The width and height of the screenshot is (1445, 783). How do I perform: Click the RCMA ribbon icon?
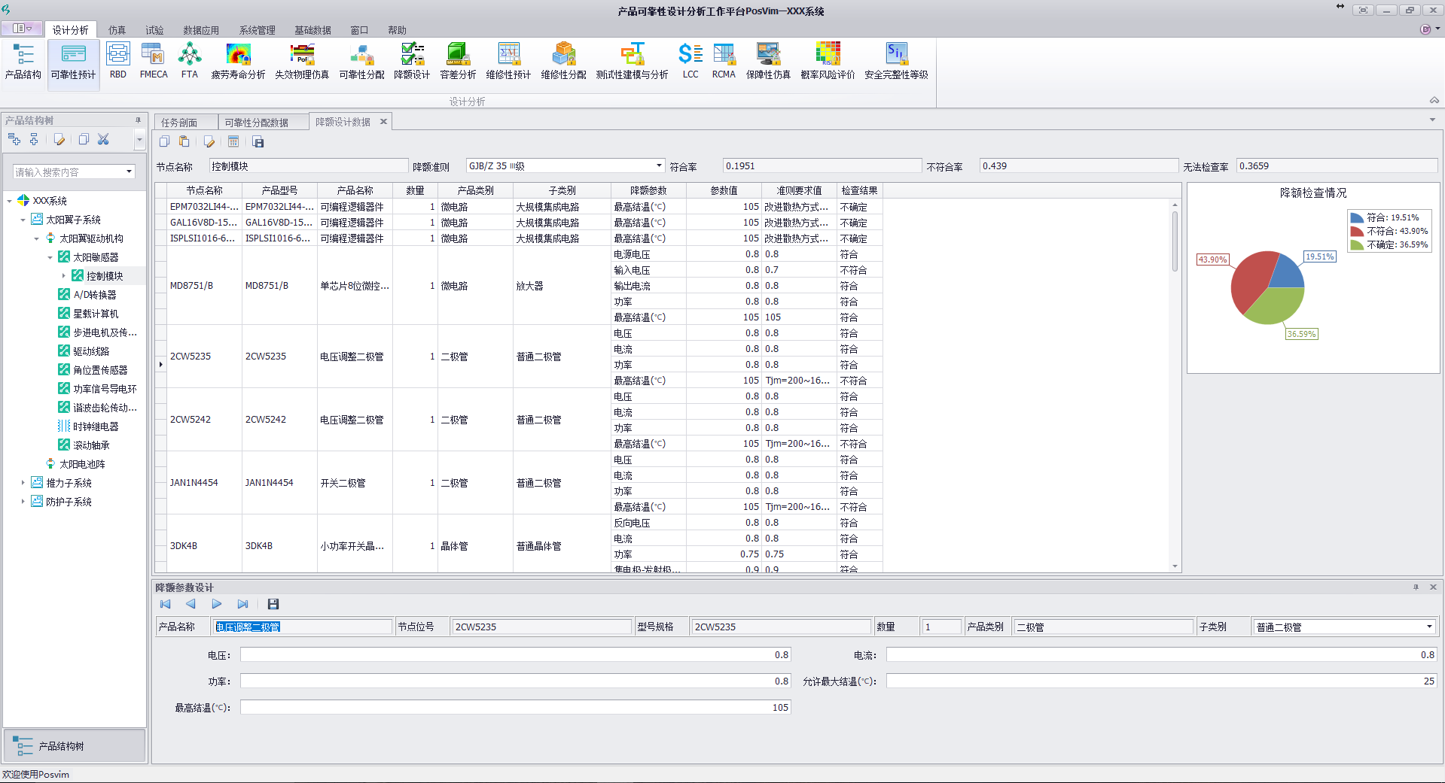(x=724, y=60)
